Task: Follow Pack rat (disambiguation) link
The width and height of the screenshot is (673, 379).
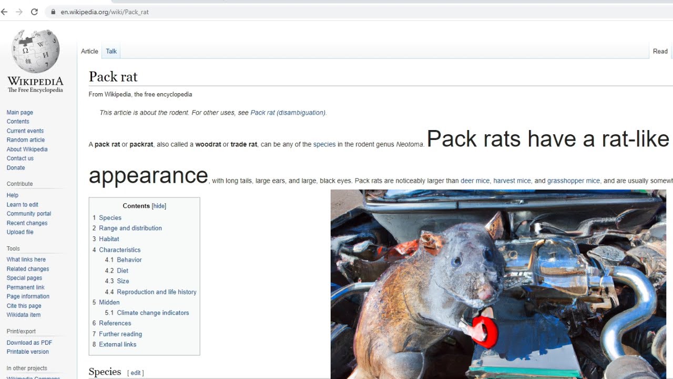Action: pyautogui.click(x=288, y=113)
